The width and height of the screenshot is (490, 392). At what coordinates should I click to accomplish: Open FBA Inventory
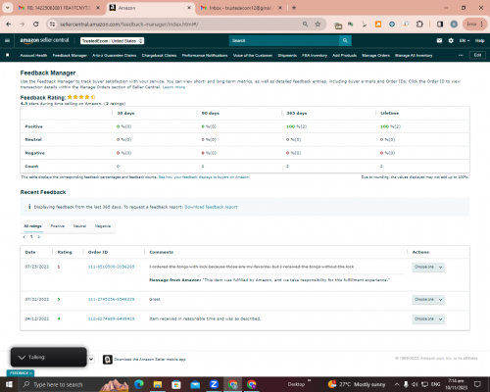(315, 56)
